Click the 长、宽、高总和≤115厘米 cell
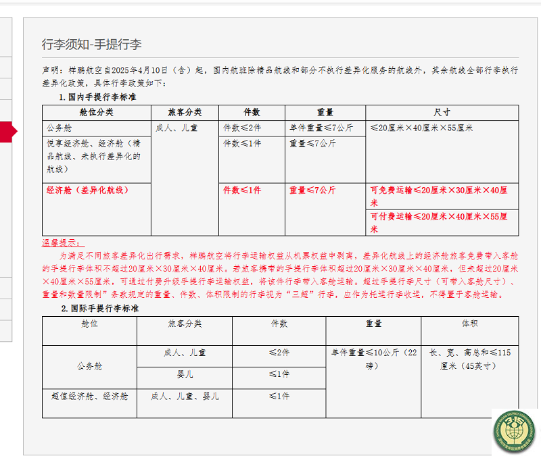Image resolution: width=541 pixels, height=456 pixels. pyautogui.click(x=469, y=382)
